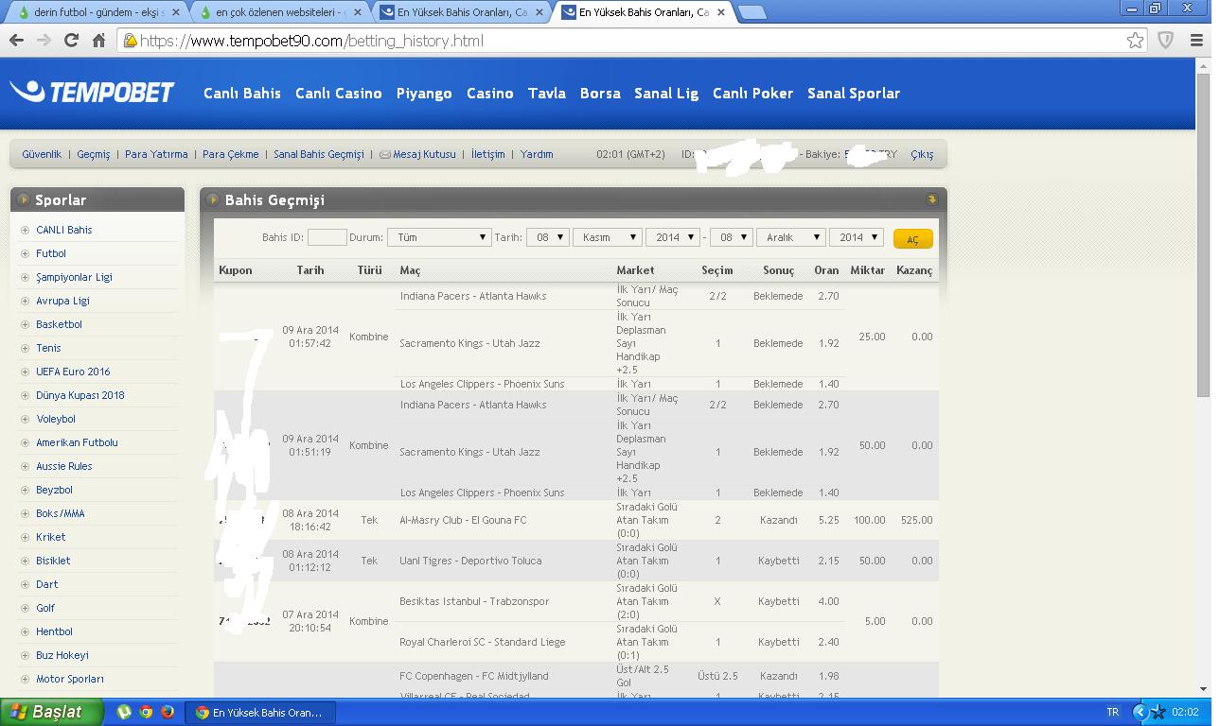Click the Tempobet logo
The height and width of the screenshot is (726, 1220).
tap(92, 92)
